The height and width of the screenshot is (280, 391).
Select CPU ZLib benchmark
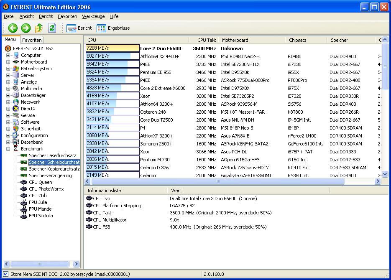point(38,196)
